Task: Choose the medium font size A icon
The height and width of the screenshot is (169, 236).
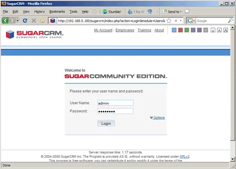Action: 219,30
